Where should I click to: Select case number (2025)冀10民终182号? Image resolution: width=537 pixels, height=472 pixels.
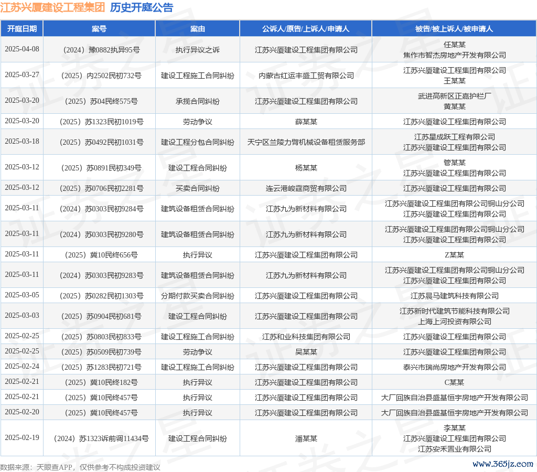[x=102, y=383]
